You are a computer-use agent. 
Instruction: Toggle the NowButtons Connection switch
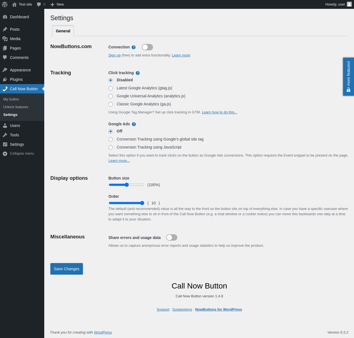[x=147, y=47]
